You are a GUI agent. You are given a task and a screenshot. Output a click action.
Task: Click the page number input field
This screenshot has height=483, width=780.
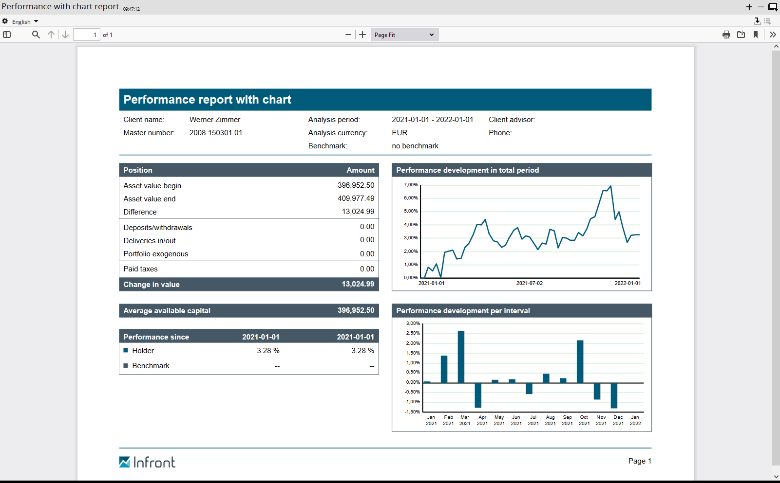click(87, 35)
